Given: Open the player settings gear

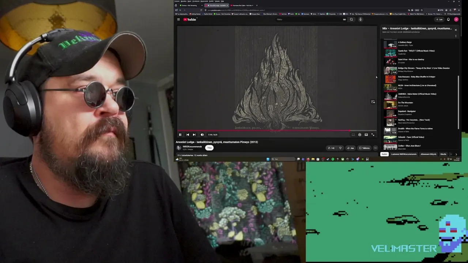Looking at the screenshot, I should click(360, 135).
